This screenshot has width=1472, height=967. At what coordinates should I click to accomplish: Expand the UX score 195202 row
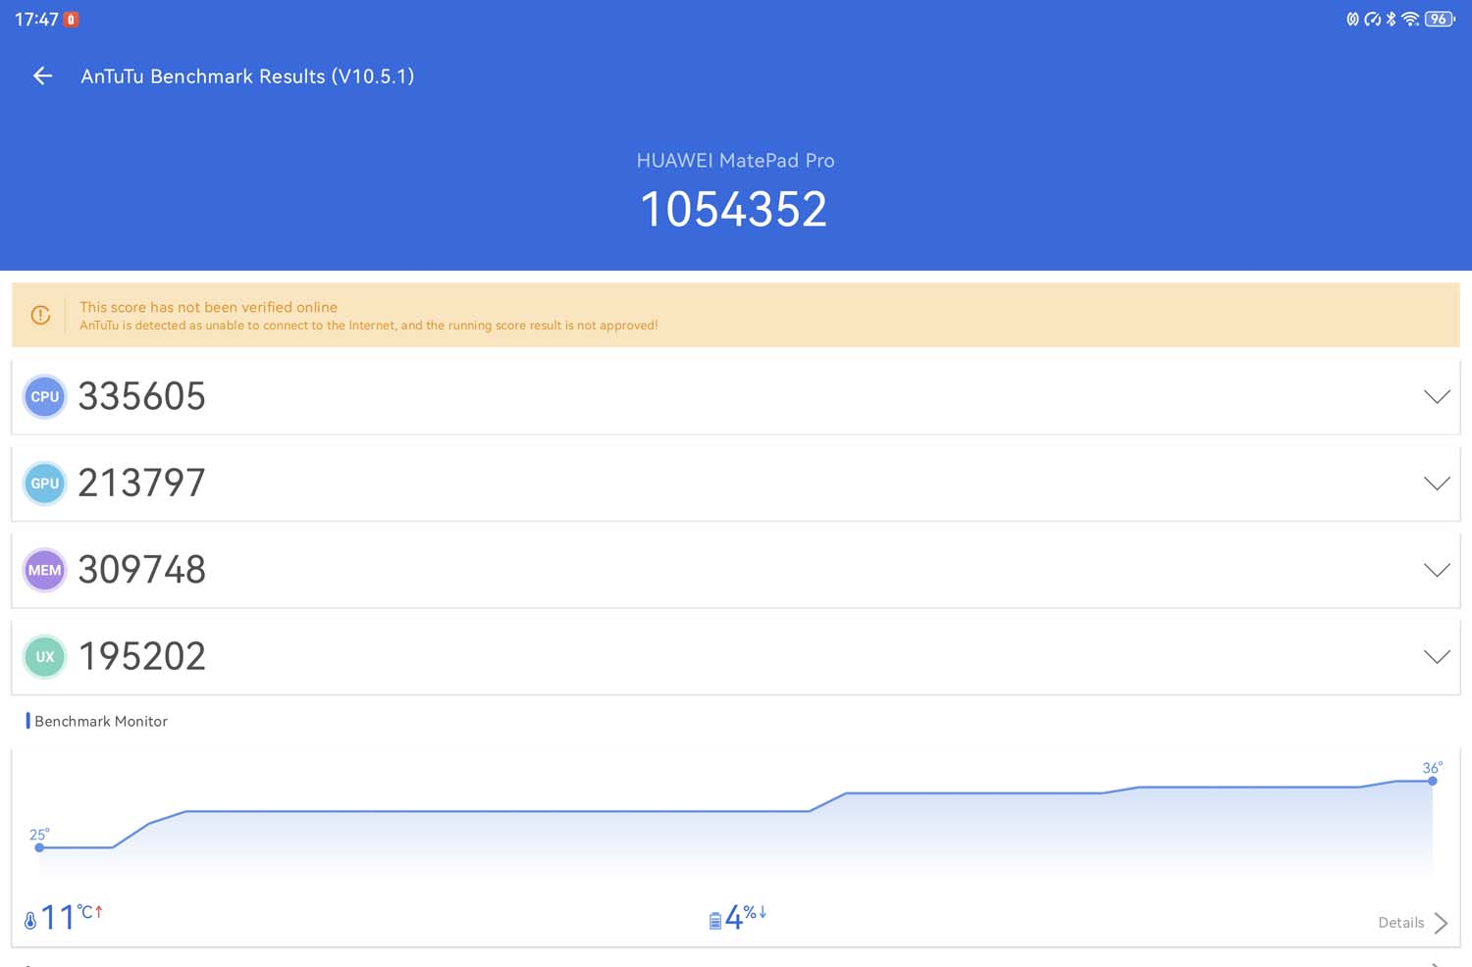[735, 656]
